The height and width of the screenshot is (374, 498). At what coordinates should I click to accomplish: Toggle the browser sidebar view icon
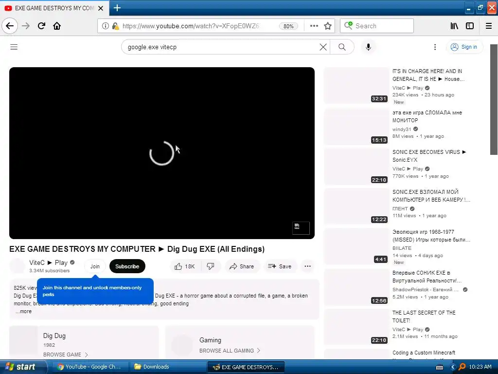click(470, 26)
